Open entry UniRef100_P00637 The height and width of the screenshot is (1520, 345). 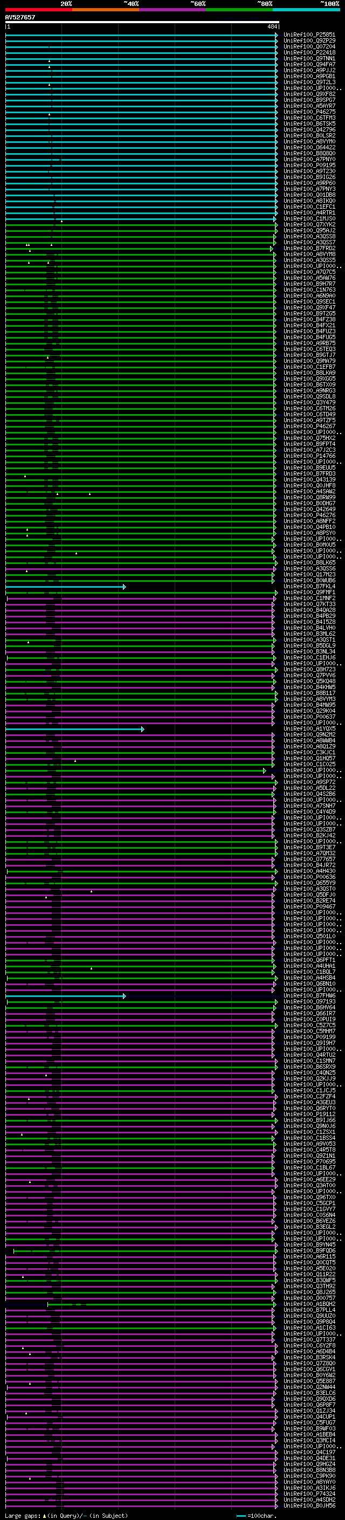click(309, 717)
